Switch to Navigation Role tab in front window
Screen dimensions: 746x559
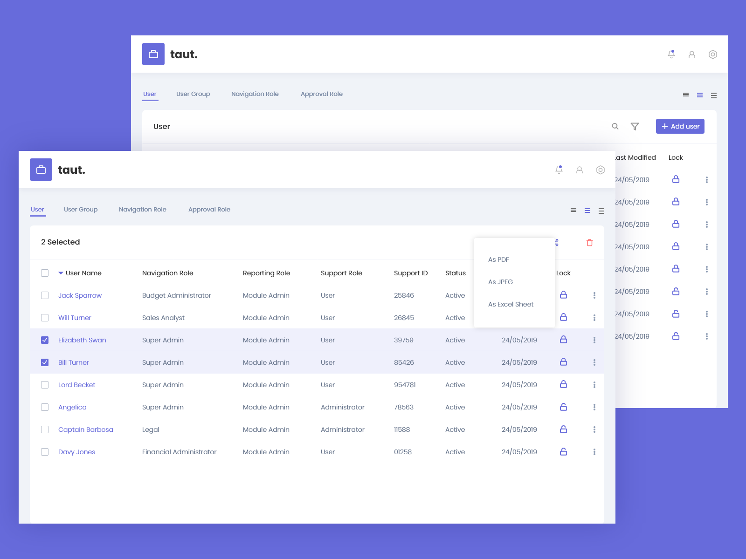tap(143, 210)
